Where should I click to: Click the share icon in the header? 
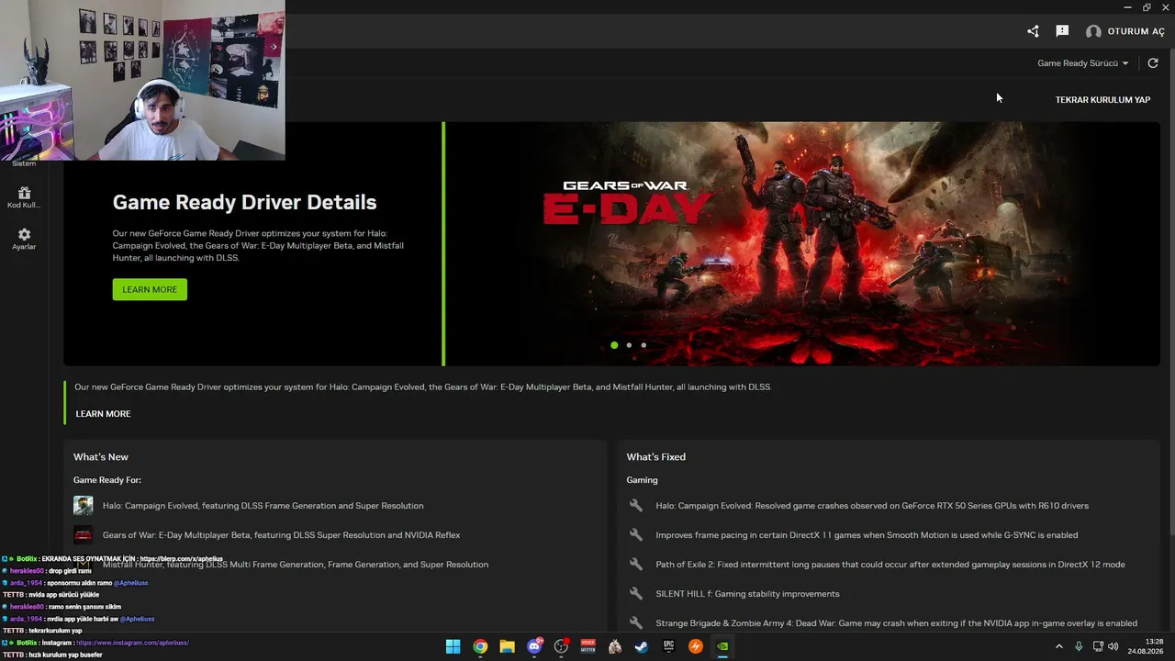click(x=1033, y=31)
